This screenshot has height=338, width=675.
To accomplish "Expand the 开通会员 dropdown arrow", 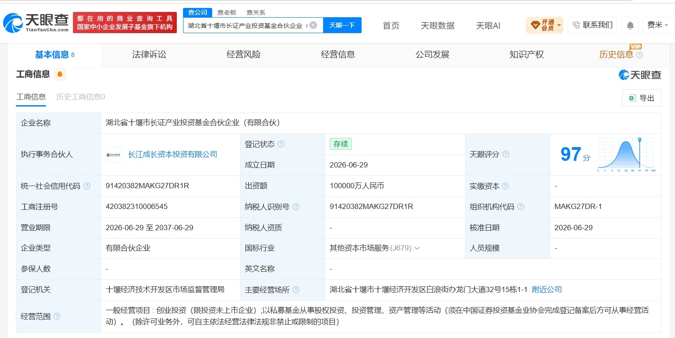I will pos(559,25).
